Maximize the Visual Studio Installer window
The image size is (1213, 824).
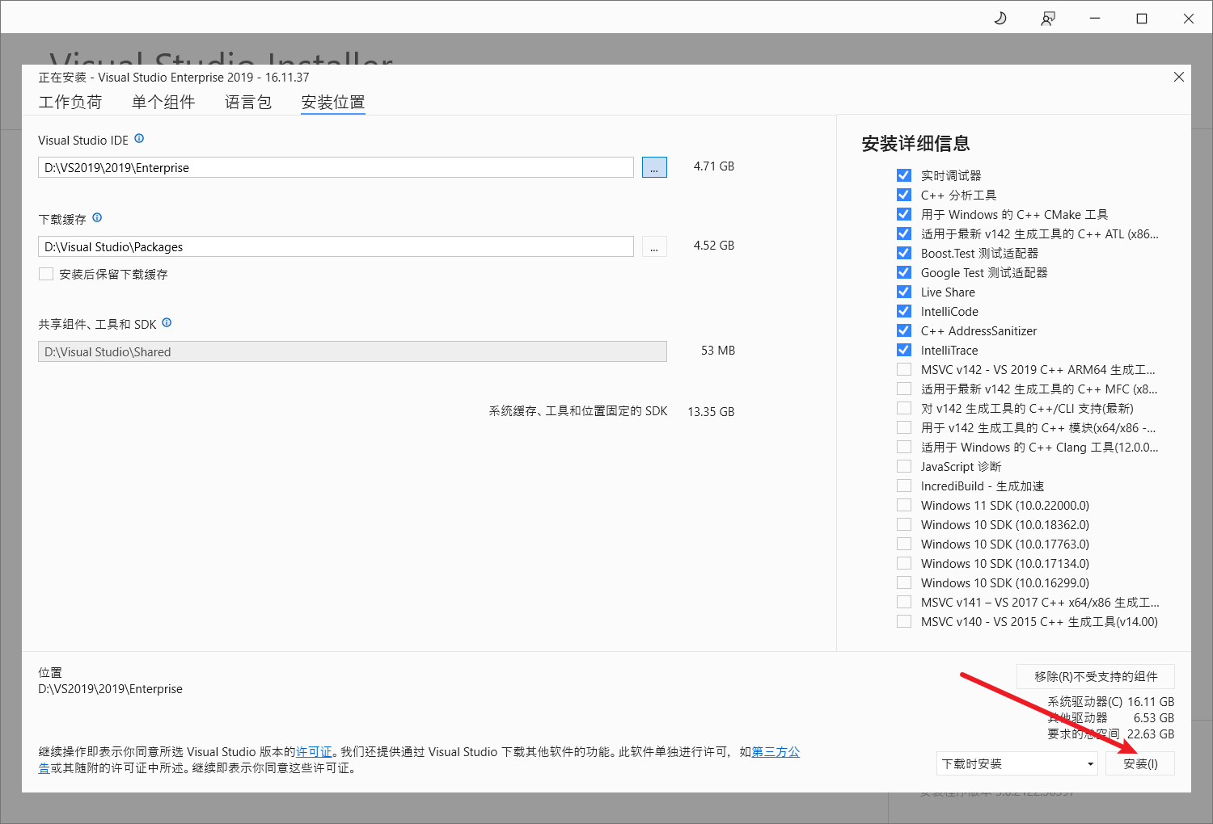coord(1142,18)
